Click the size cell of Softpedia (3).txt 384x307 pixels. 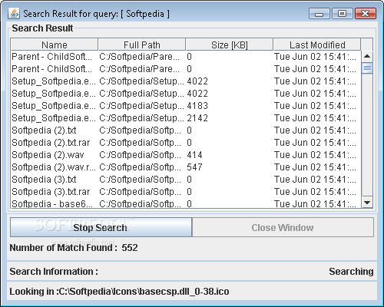(189, 180)
